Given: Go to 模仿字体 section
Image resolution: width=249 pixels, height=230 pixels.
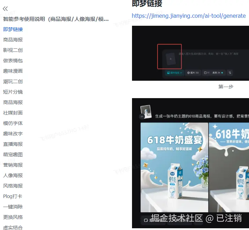Looking at the screenshot, I should point(13,123).
